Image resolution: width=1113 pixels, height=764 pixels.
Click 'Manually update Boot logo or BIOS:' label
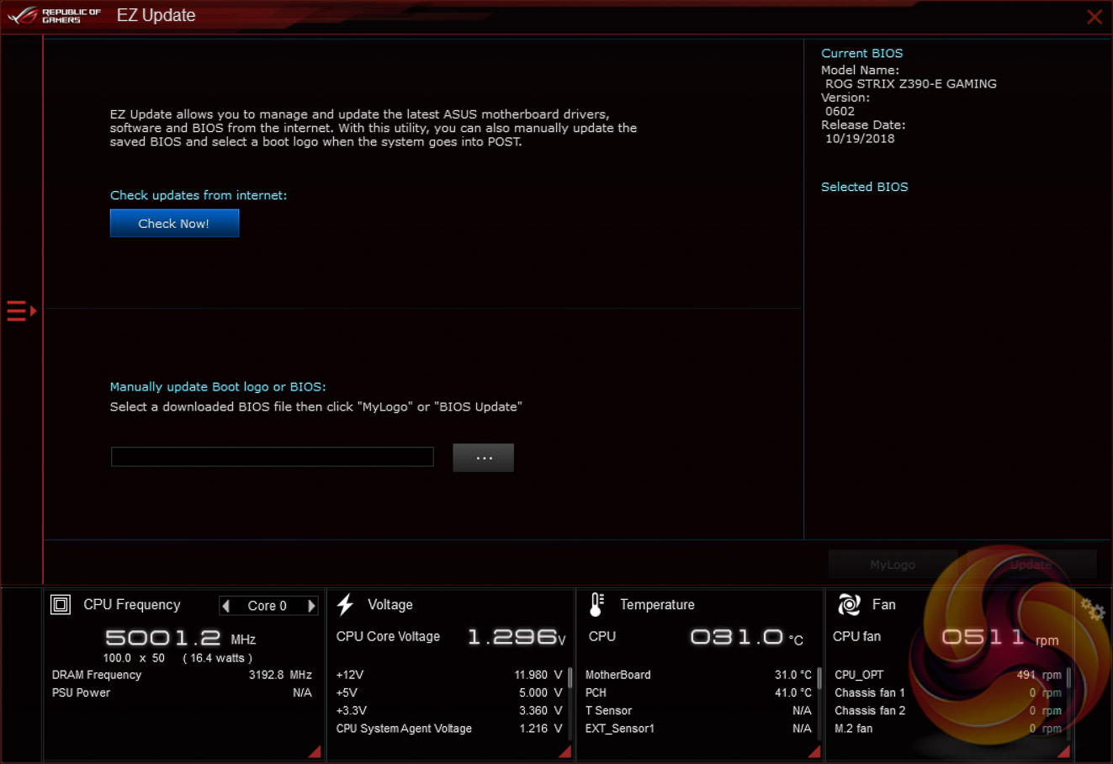tap(218, 387)
